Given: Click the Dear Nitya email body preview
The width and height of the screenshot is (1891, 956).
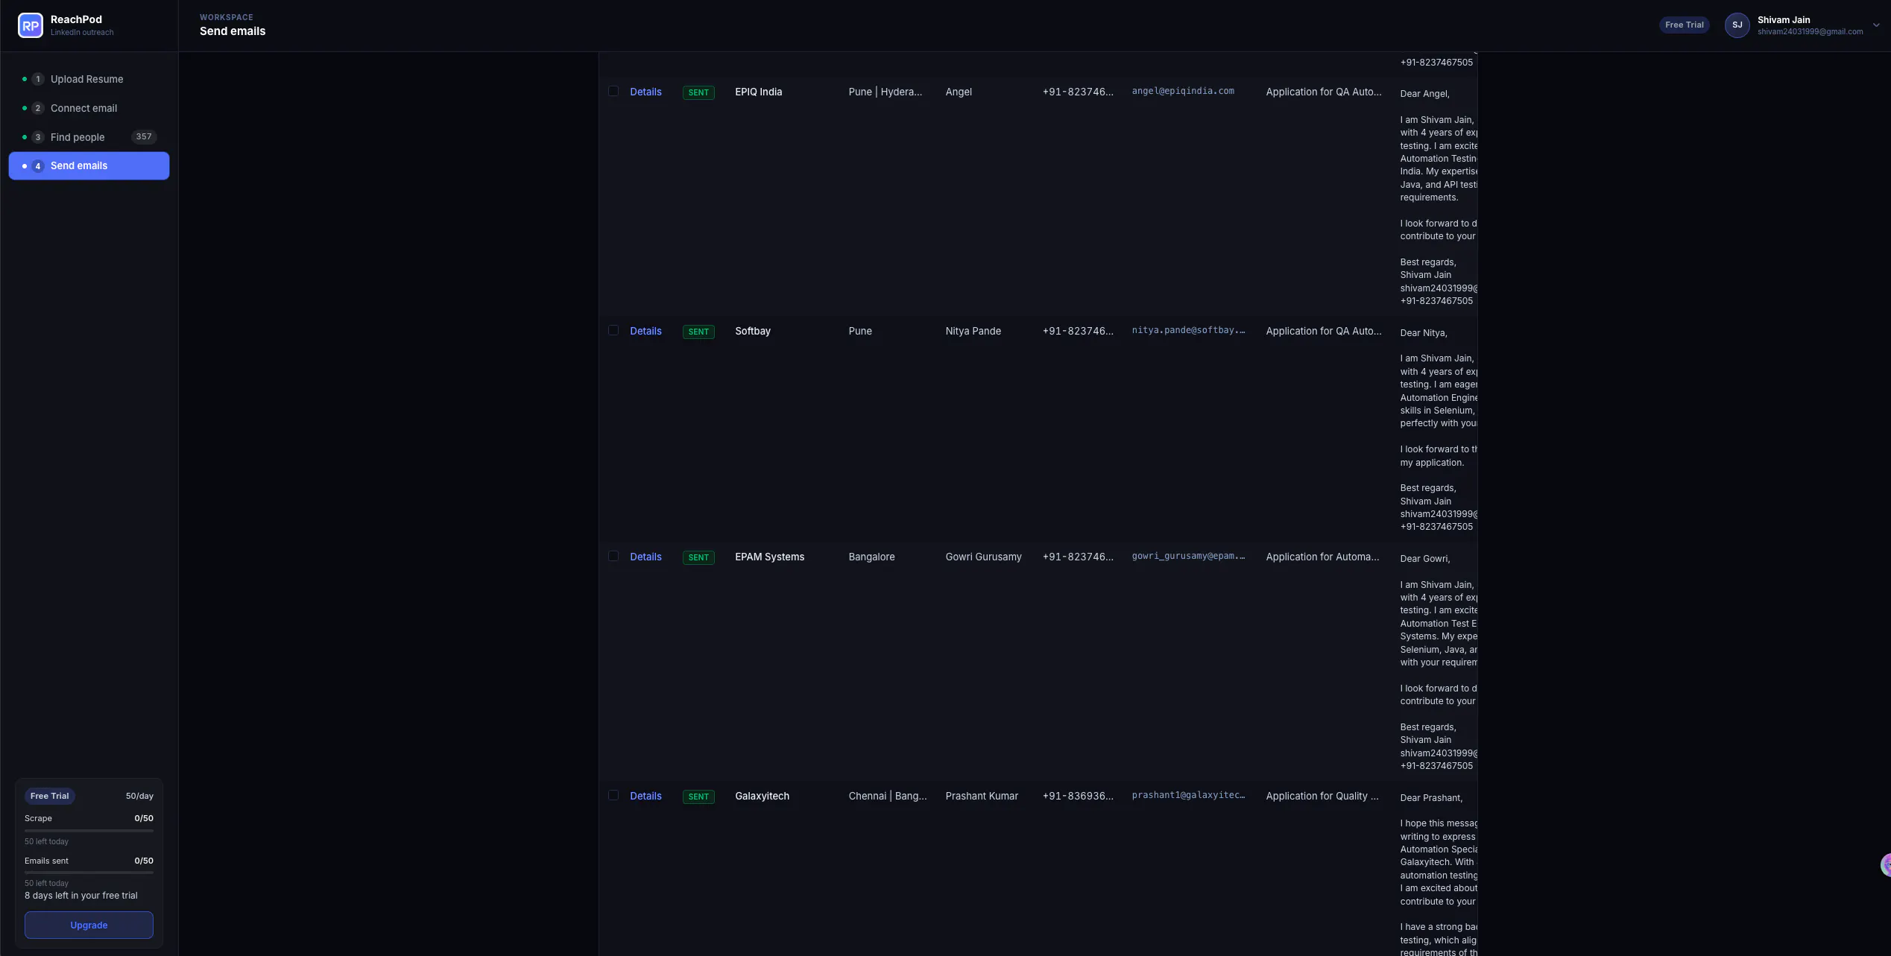Looking at the screenshot, I should click(1439, 429).
